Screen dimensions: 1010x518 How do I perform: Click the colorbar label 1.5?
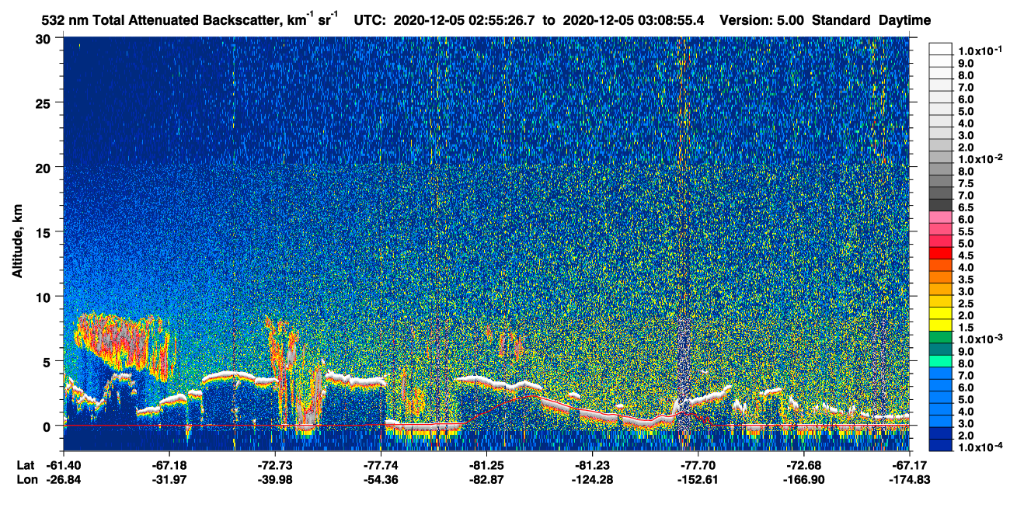coord(966,329)
